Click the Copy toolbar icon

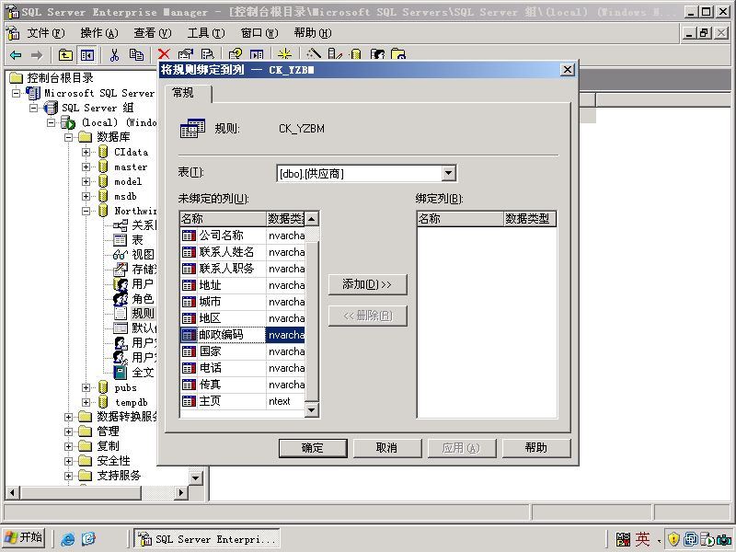[x=136, y=55]
